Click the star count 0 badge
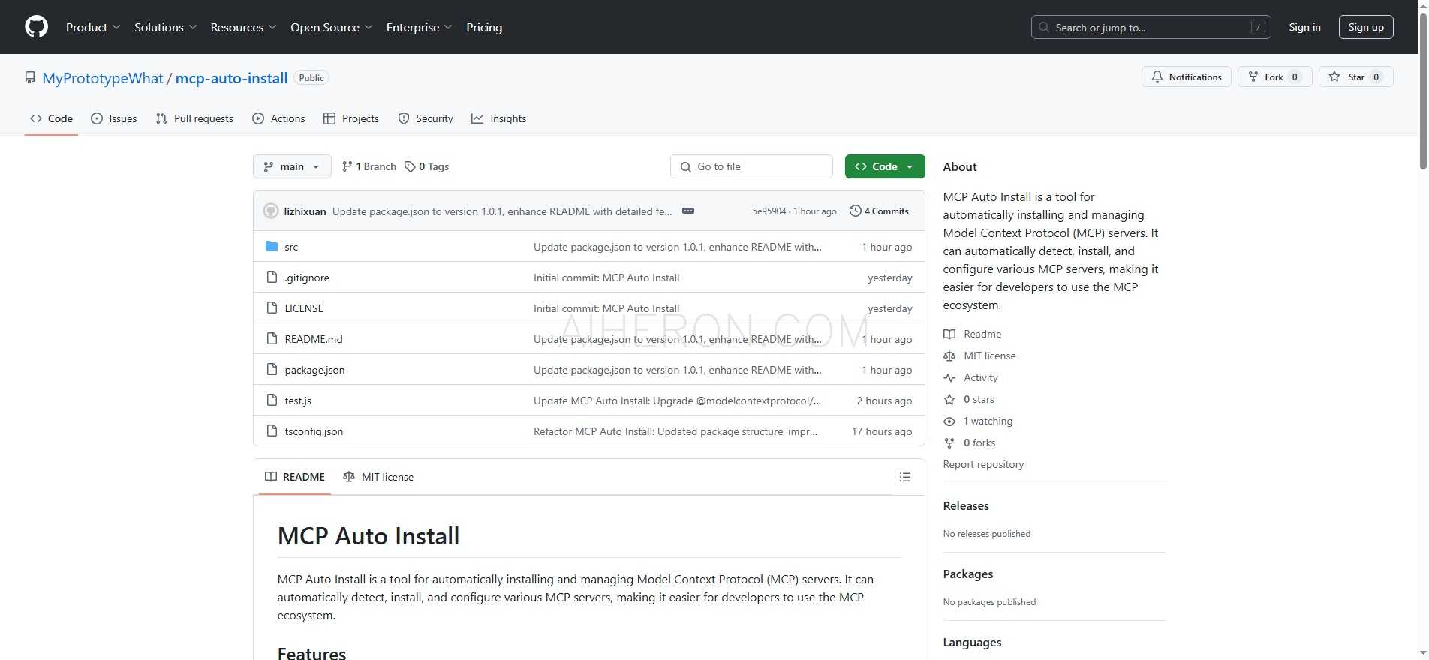The width and height of the screenshot is (1429, 660). [x=1376, y=76]
